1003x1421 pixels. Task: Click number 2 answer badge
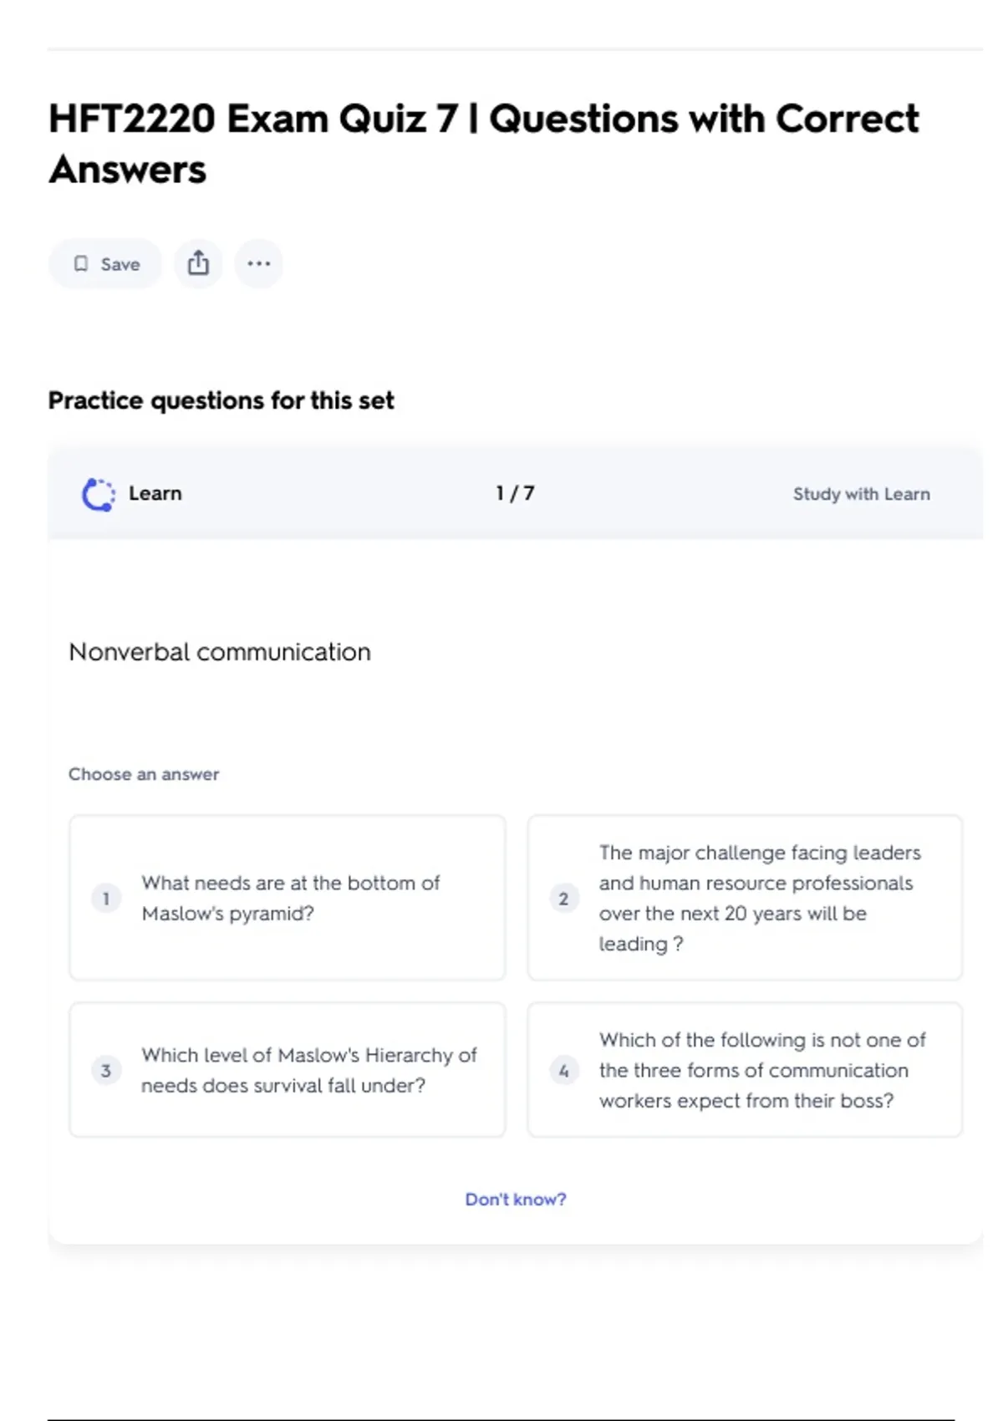tap(563, 899)
